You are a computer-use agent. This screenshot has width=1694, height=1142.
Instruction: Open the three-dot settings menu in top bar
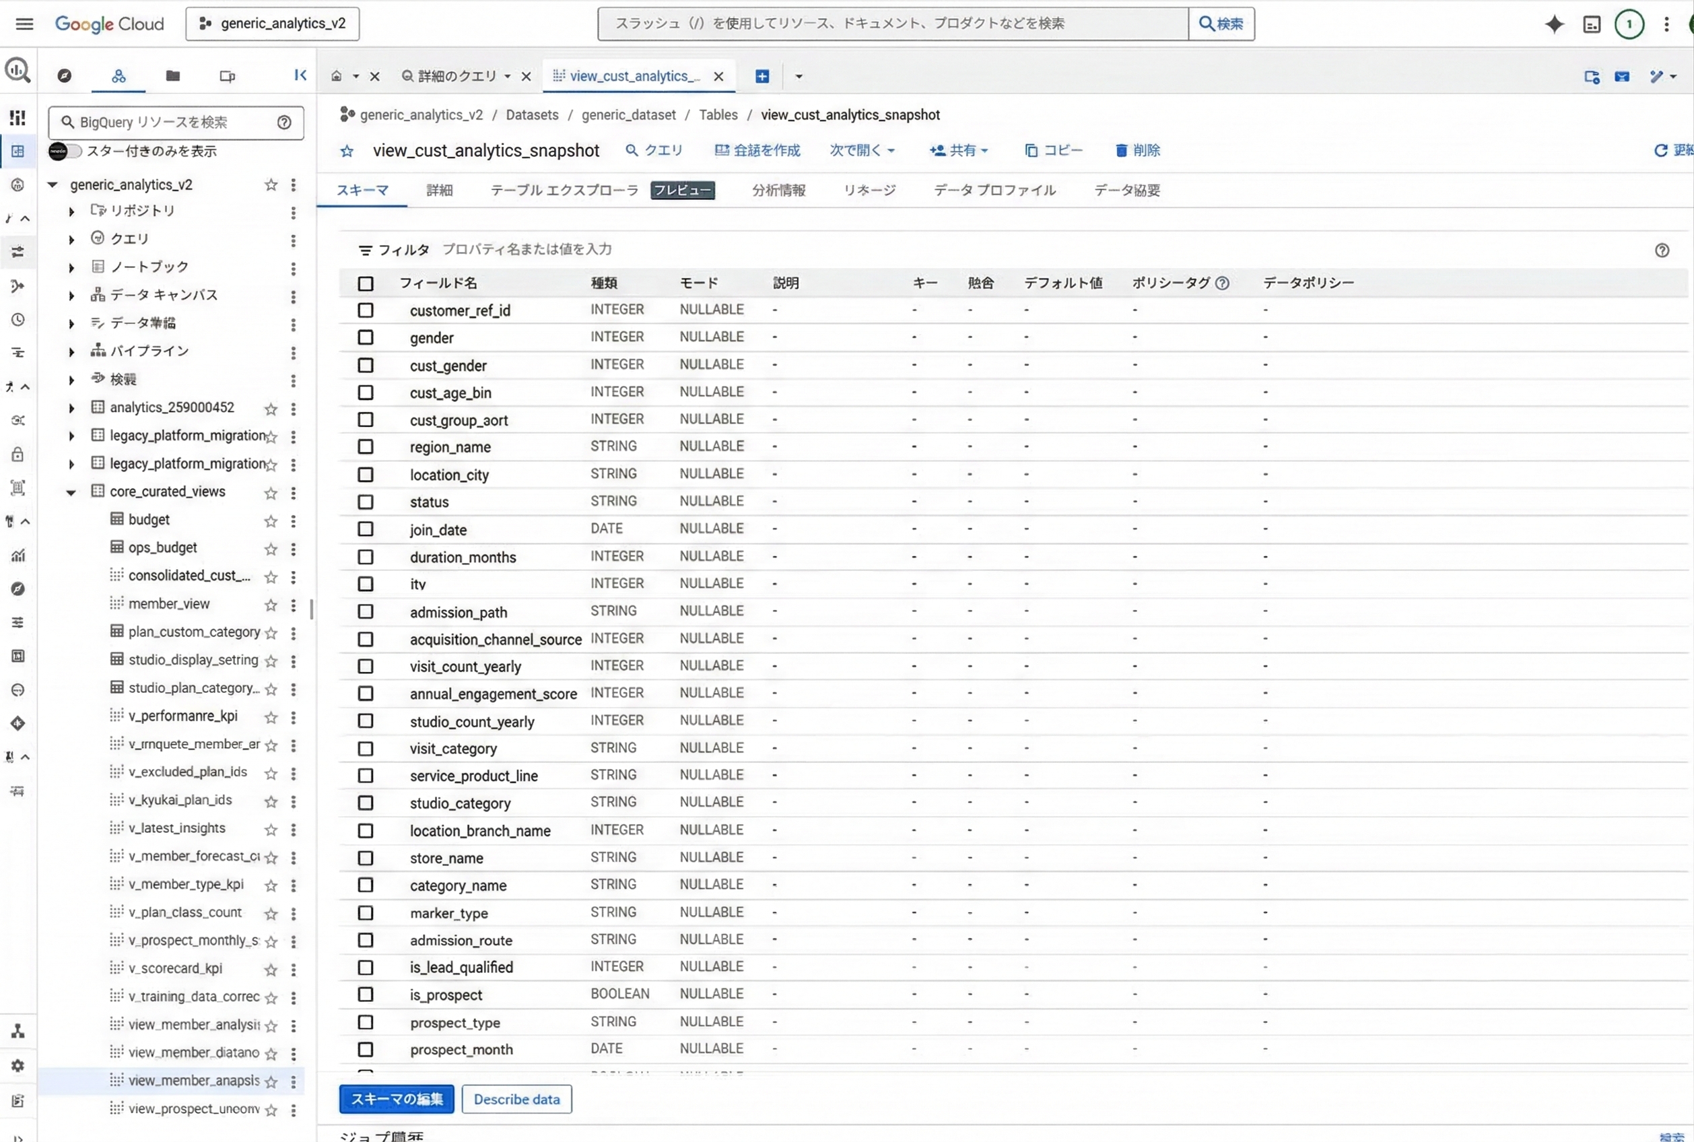tap(1666, 24)
